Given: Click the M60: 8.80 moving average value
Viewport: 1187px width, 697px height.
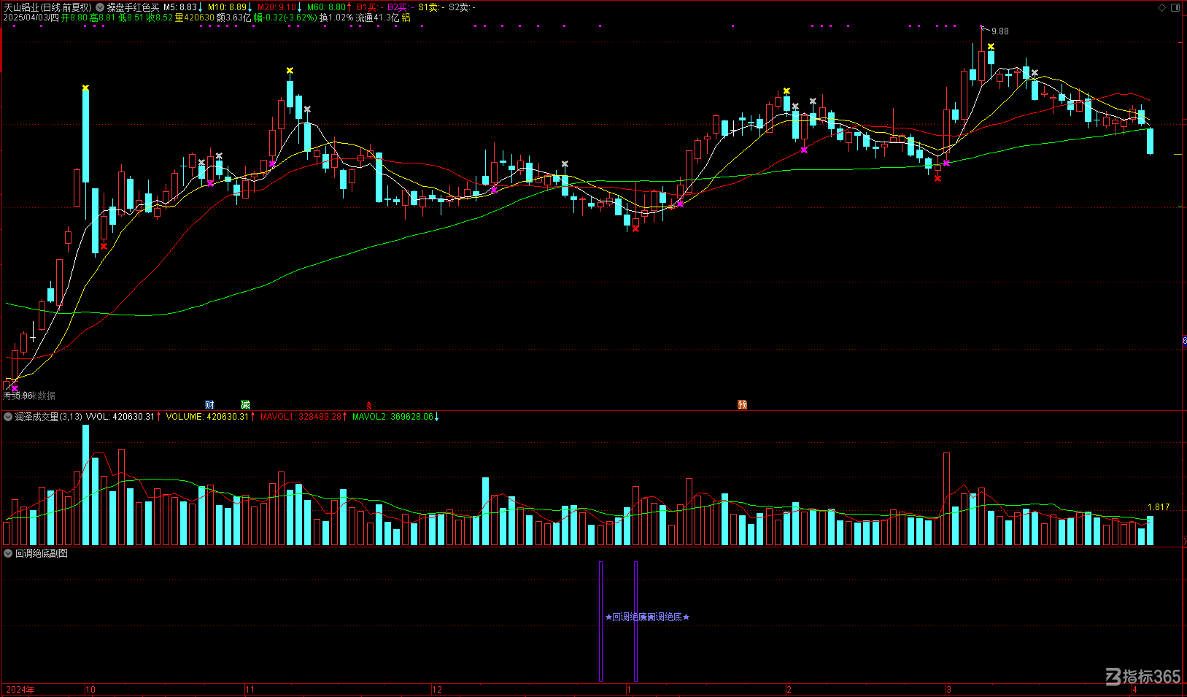Looking at the screenshot, I should (x=327, y=7).
